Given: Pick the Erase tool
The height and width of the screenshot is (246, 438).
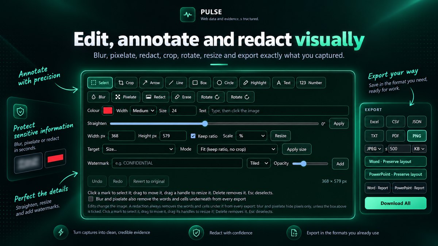Looking at the screenshot, I should (183, 97).
